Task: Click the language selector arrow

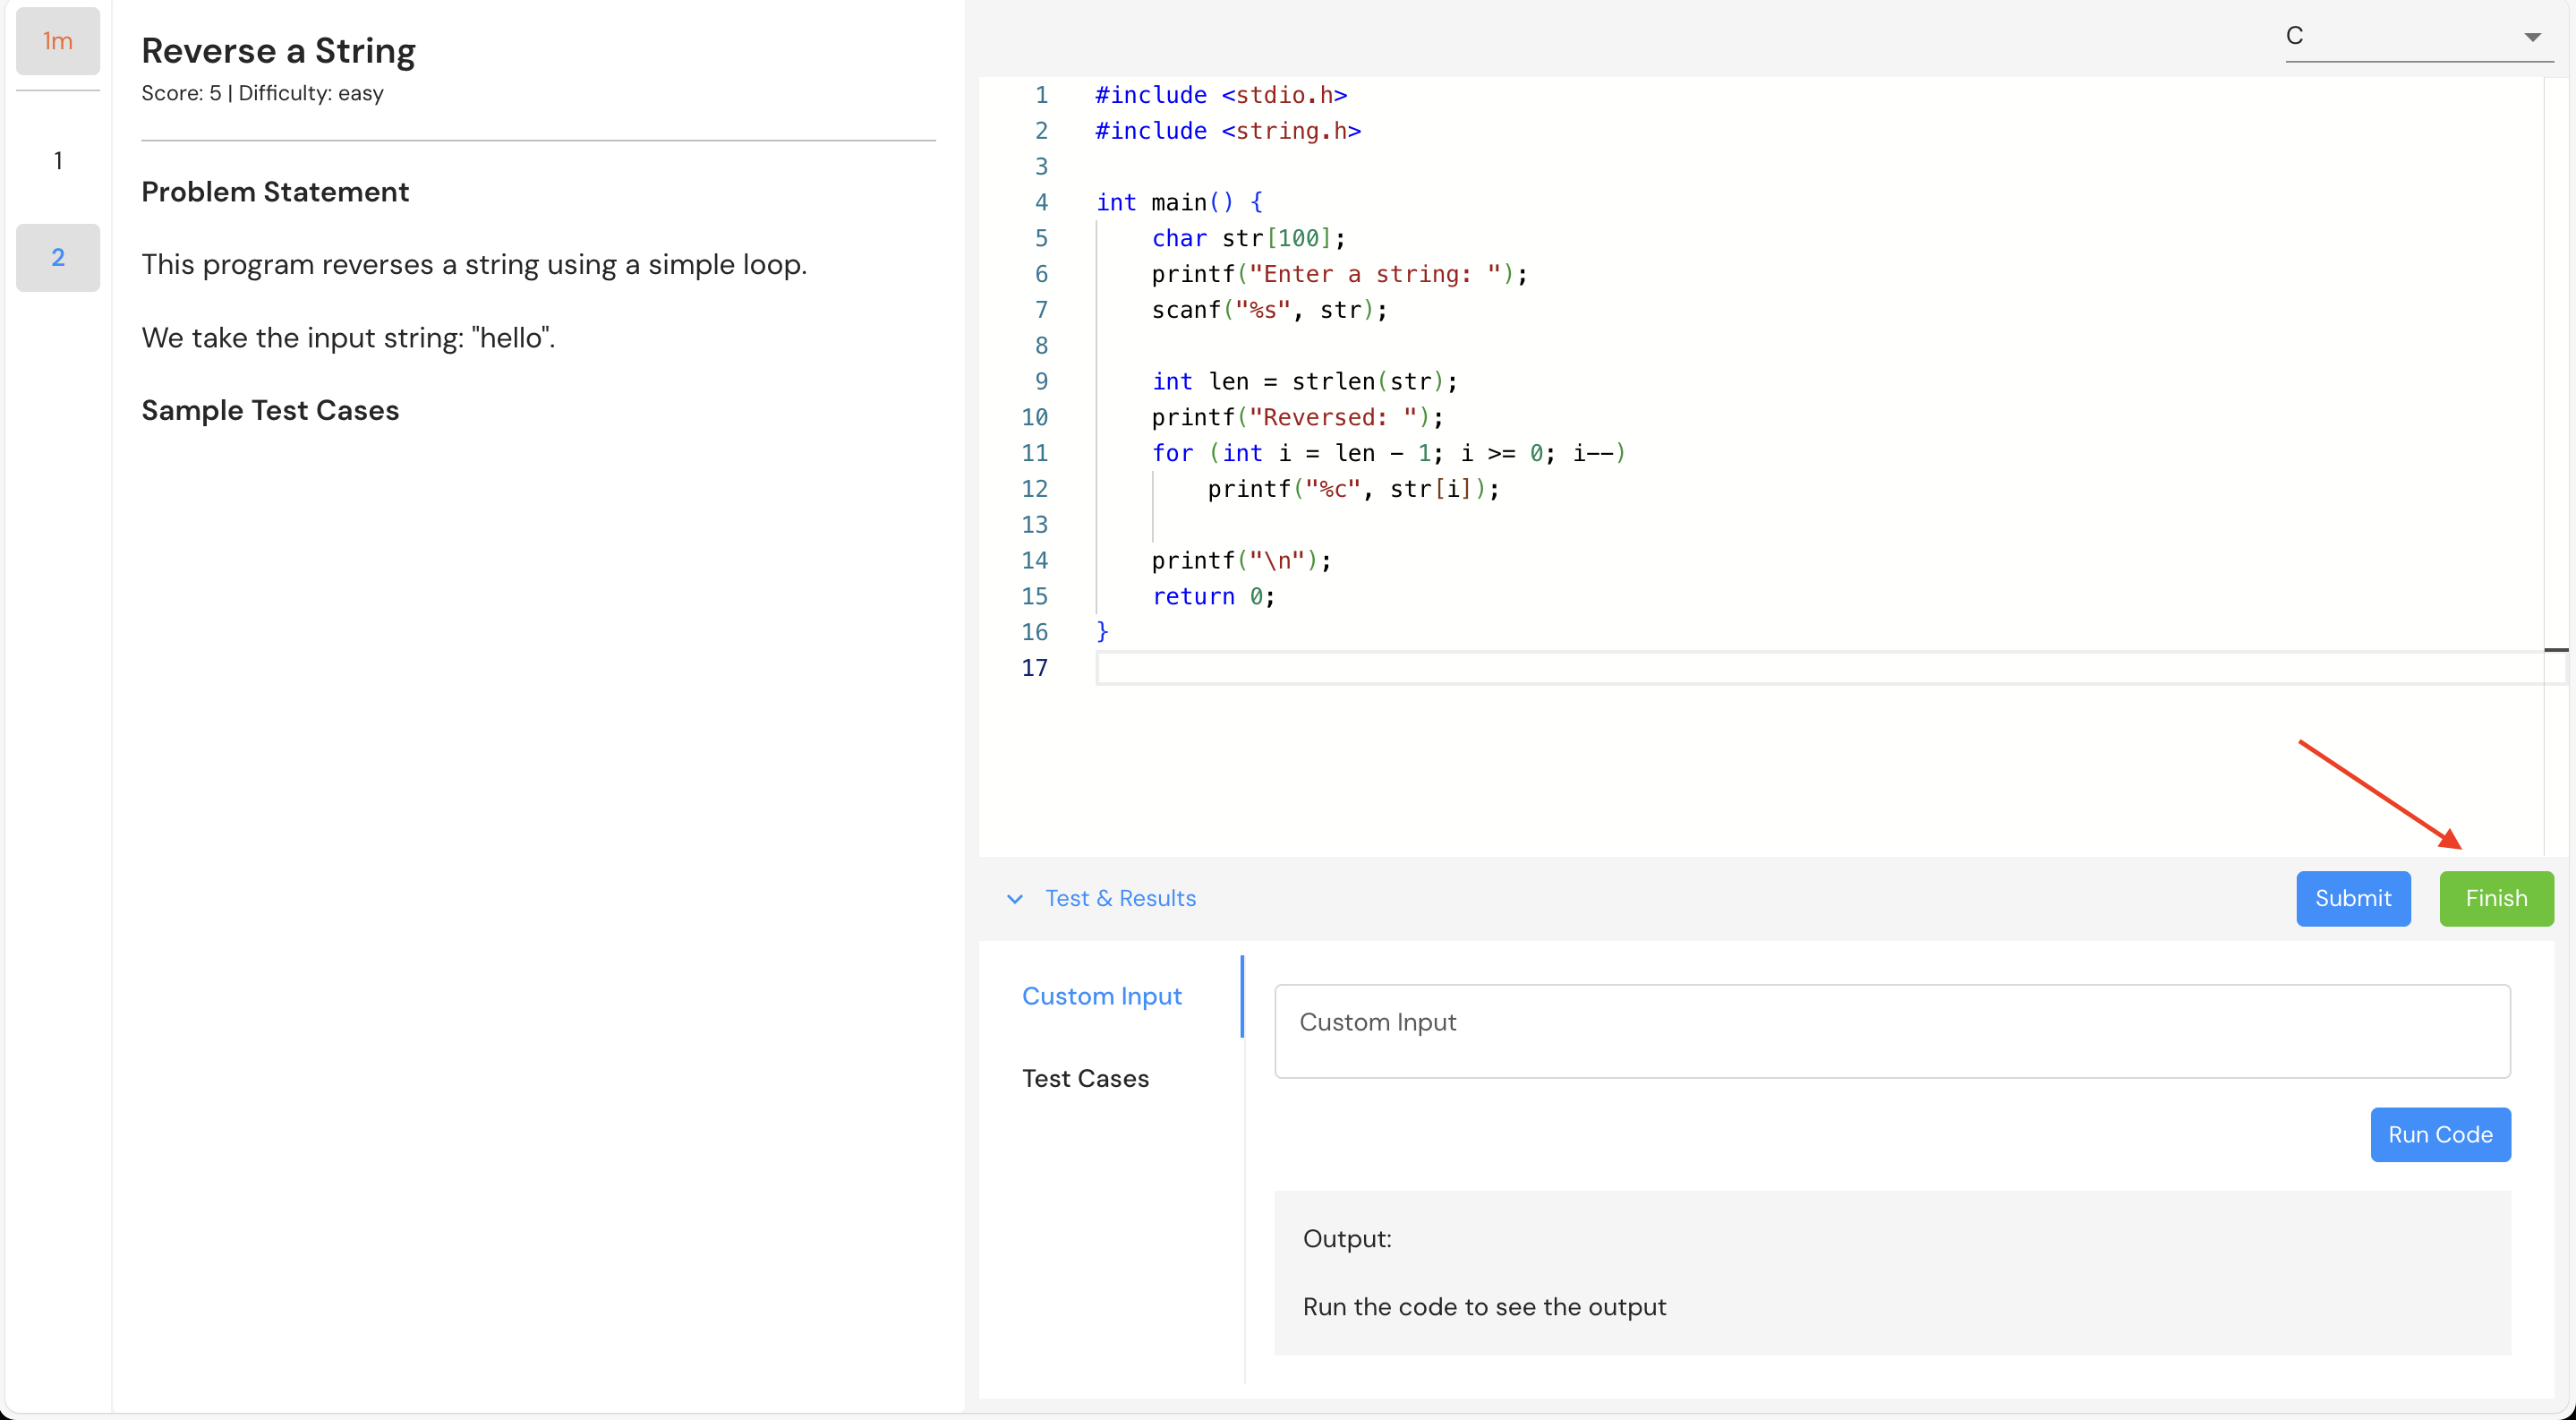Action: (2531, 37)
